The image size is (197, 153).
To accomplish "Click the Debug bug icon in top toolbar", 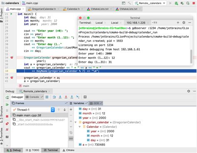I will [x=176, y=3].
